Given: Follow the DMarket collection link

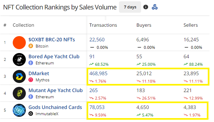Looking at the screenshot, I should tap(39, 74).
